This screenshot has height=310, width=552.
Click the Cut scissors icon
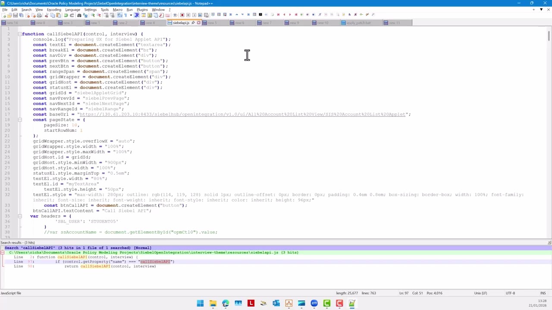pos(46,15)
